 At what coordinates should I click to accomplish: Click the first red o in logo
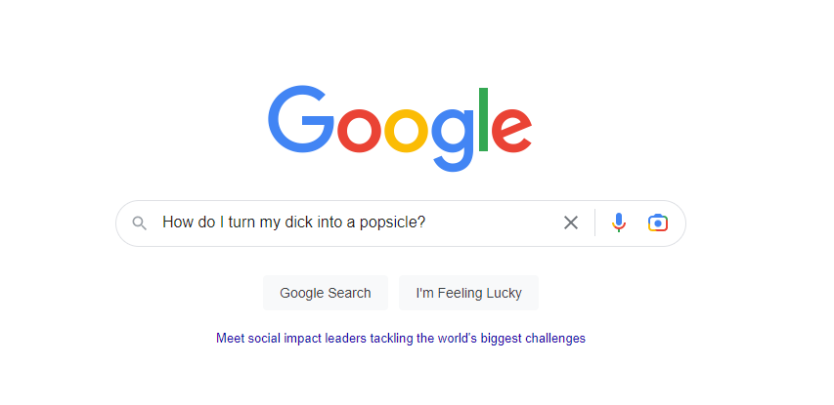pyautogui.click(x=360, y=131)
